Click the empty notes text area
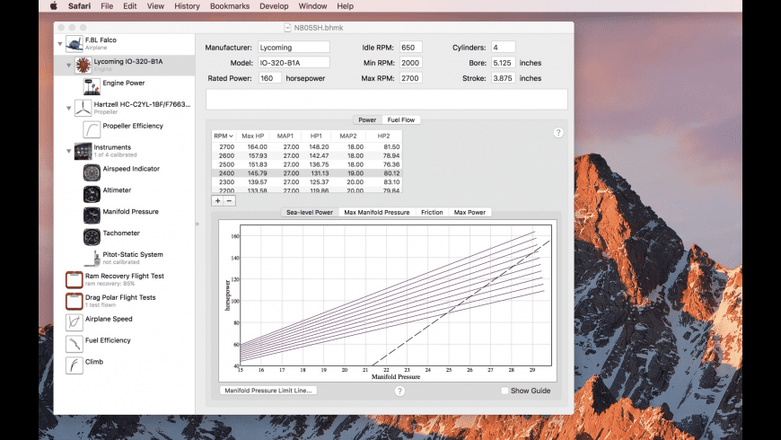Image resolution: width=781 pixels, height=440 pixels. (x=387, y=99)
